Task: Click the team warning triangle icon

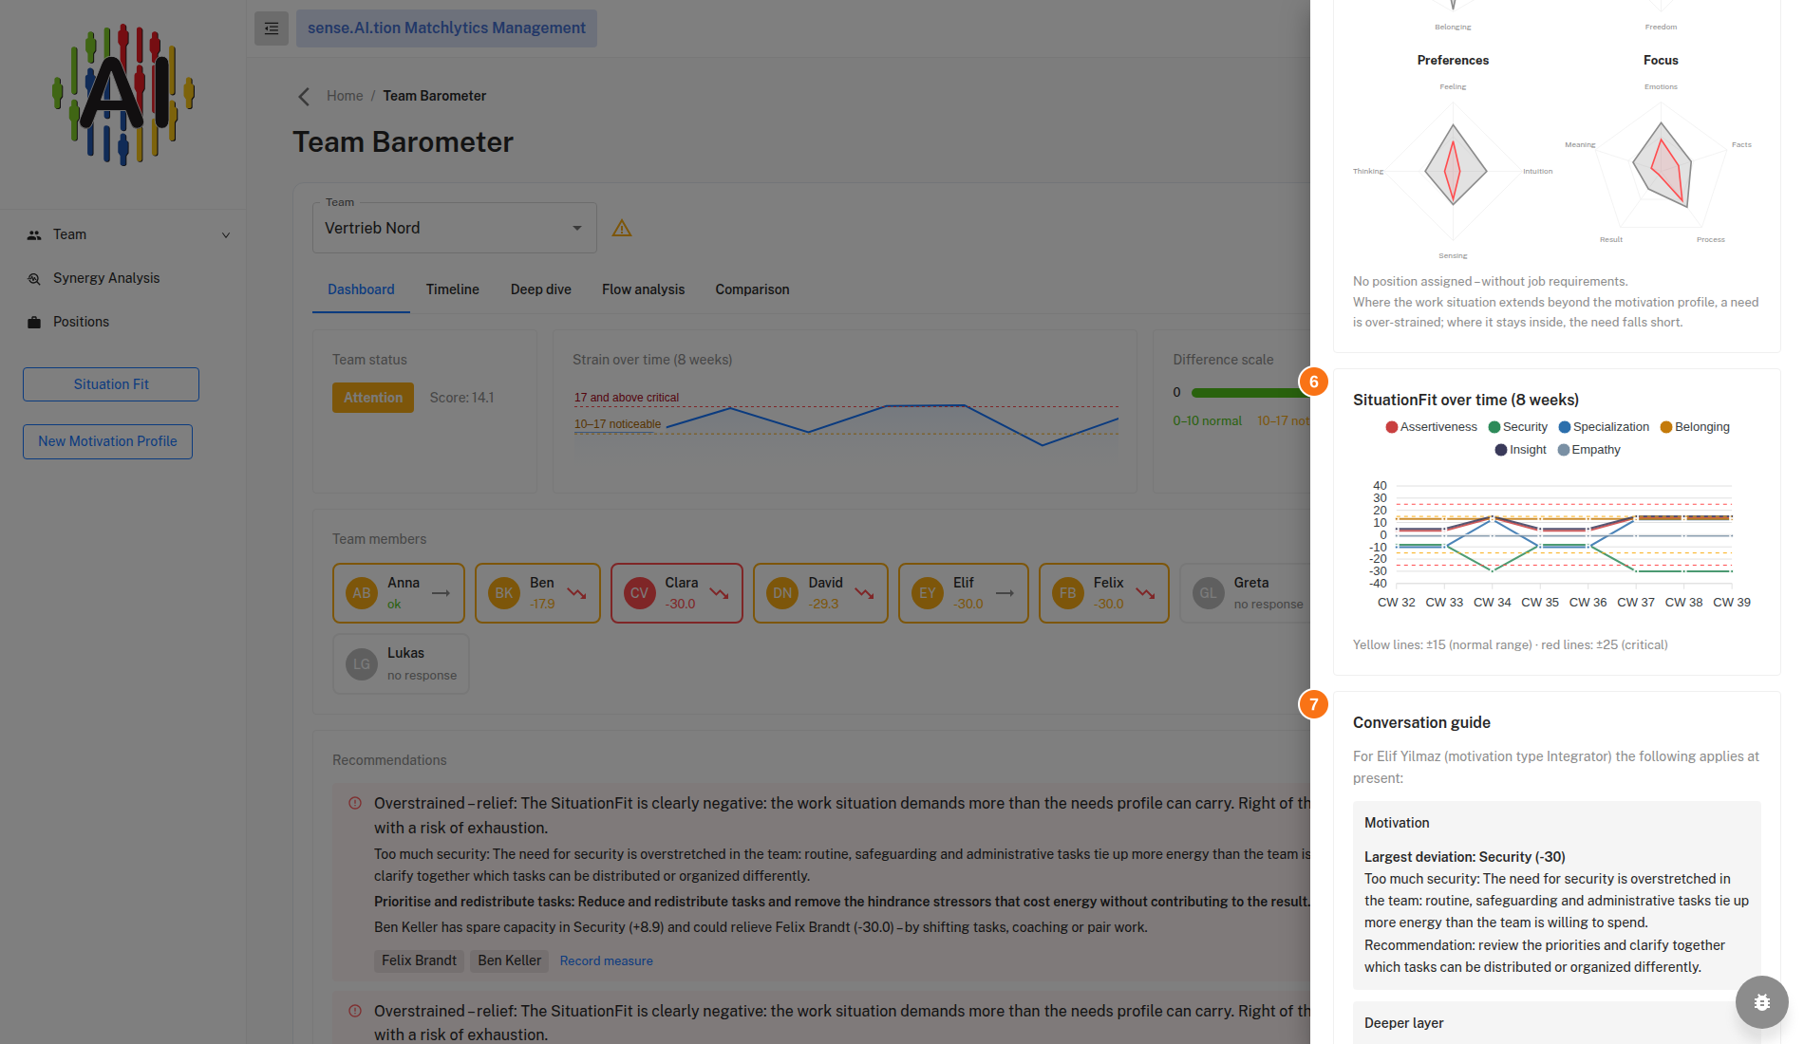Action: click(622, 228)
